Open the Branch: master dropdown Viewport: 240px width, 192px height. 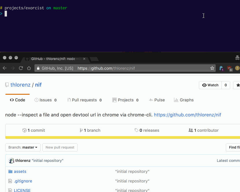(x=23, y=147)
